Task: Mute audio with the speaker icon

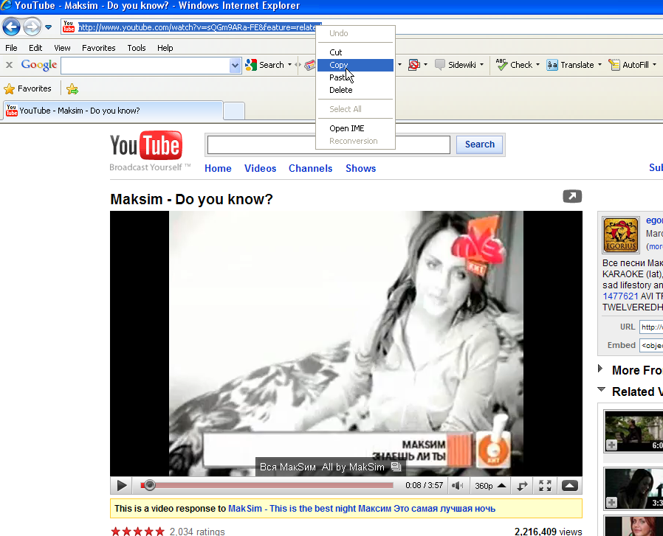Action: [x=458, y=486]
